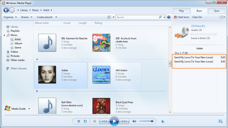Skip to the previous track
The width and height of the screenshot is (228, 128).
104,121
